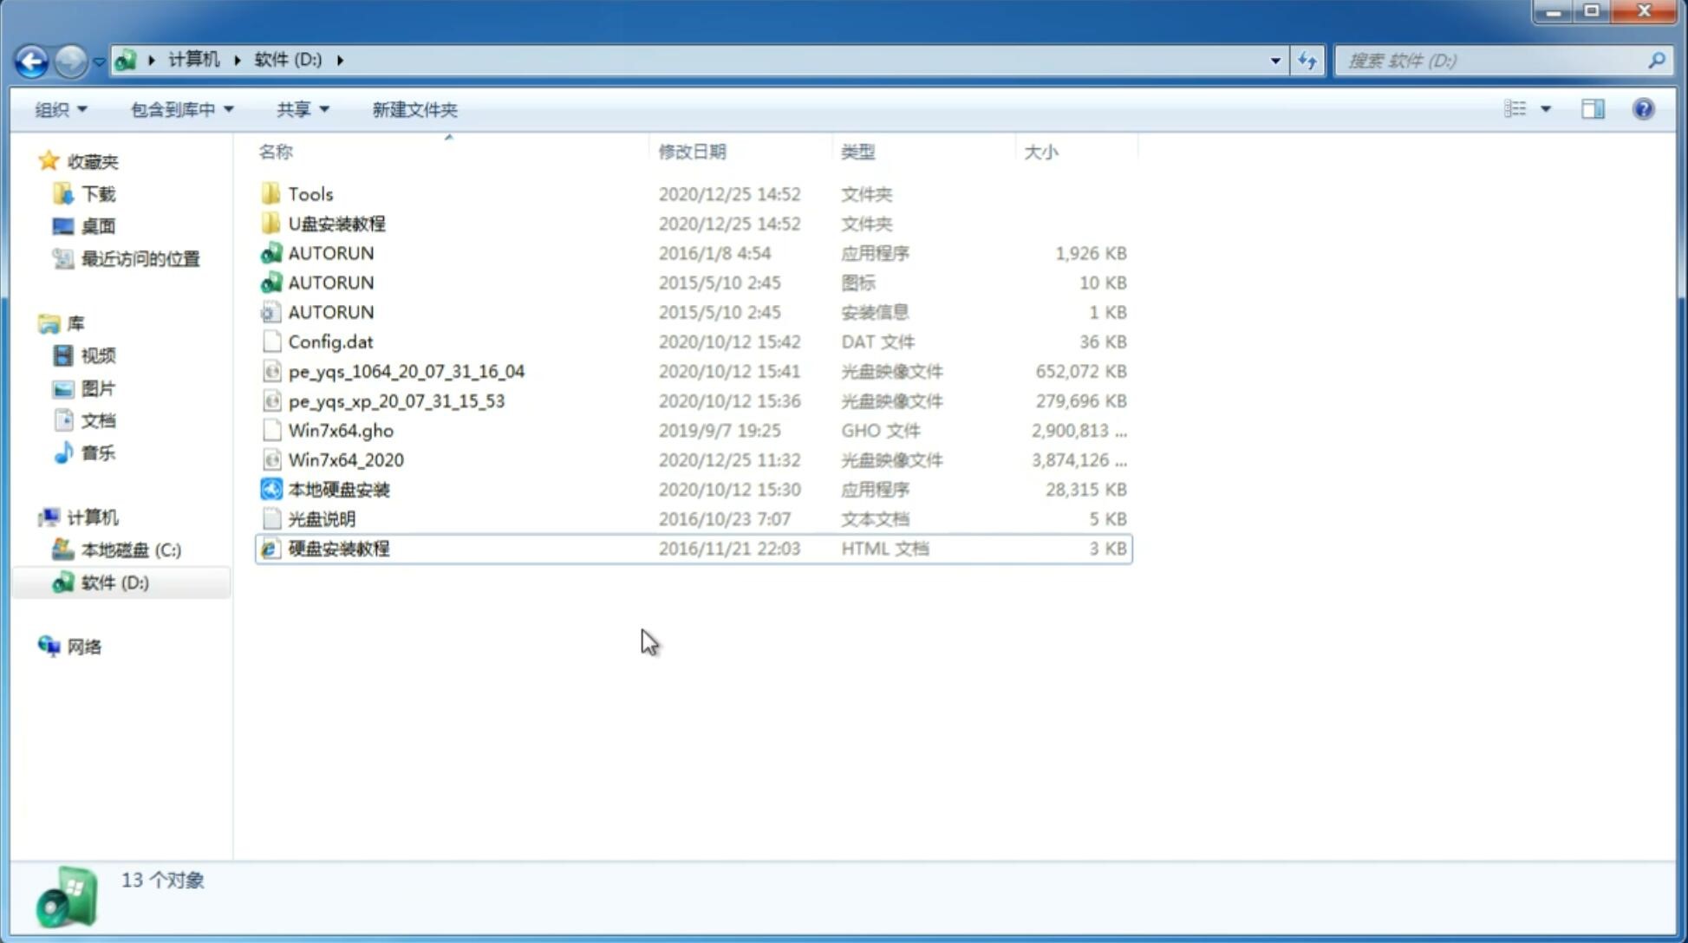Image resolution: width=1688 pixels, height=943 pixels.
Task: Click the 新建文件夹 button
Action: (x=415, y=109)
